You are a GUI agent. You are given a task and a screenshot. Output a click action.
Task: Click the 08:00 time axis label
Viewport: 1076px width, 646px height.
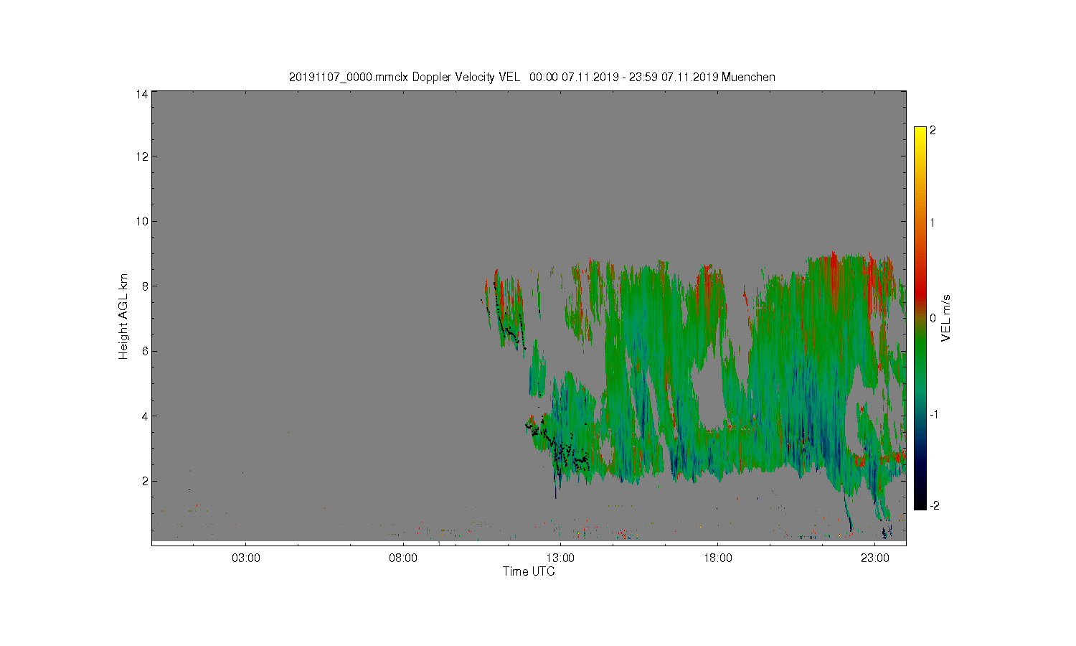[x=403, y=558]
